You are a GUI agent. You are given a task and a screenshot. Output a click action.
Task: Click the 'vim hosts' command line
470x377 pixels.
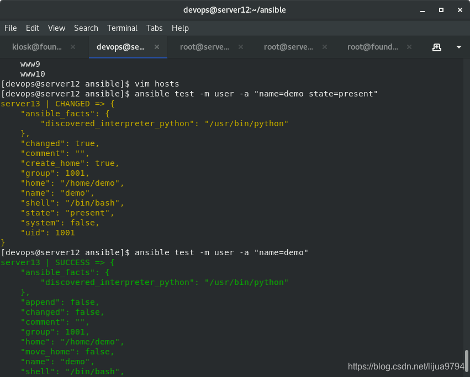90,84
